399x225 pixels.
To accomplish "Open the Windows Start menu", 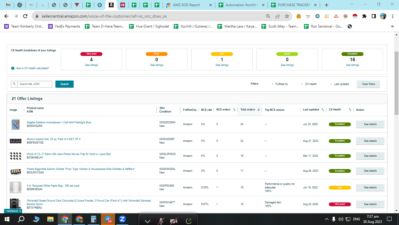I will (7, 219).
